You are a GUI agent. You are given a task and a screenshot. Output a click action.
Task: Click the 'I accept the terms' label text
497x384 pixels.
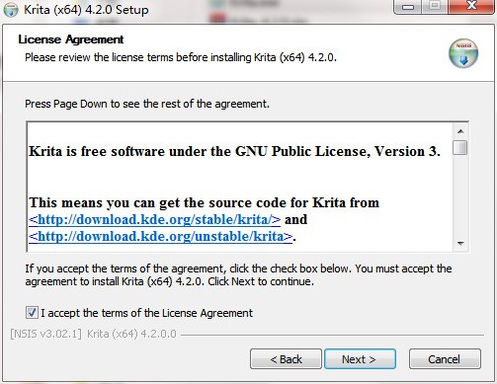(147, 313)
